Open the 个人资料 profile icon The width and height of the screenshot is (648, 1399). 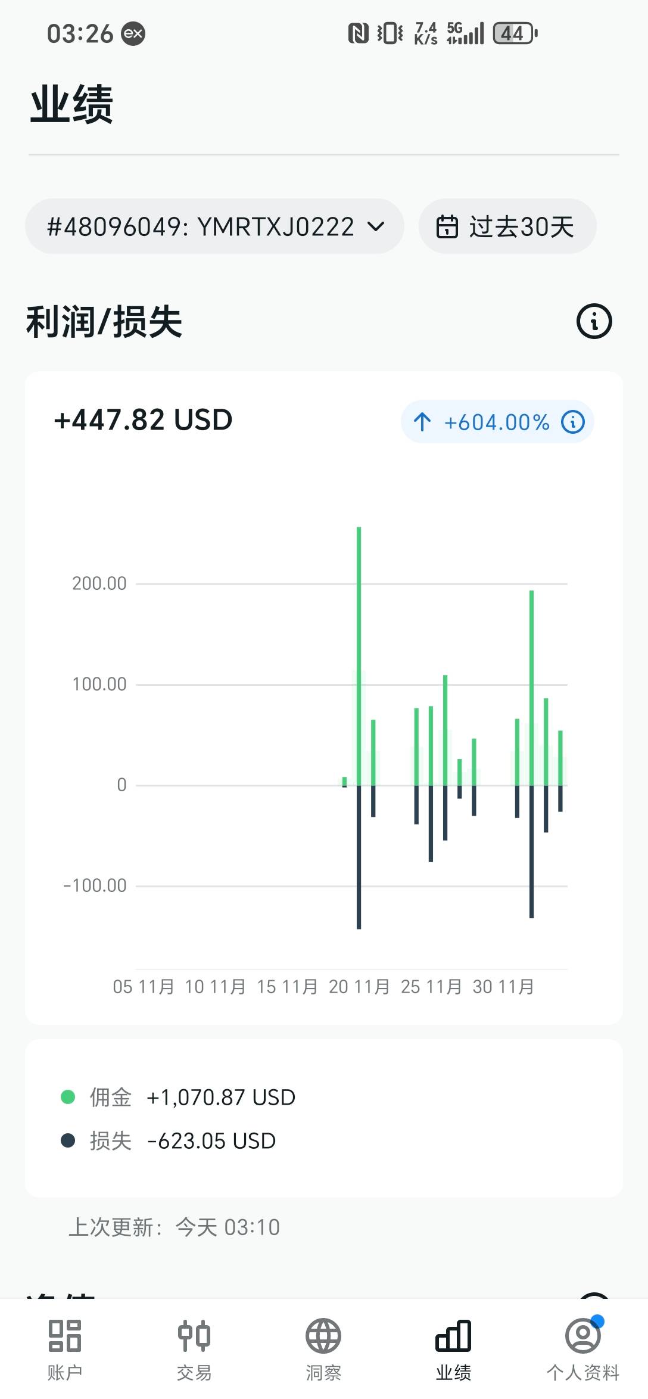[583, 1336]
